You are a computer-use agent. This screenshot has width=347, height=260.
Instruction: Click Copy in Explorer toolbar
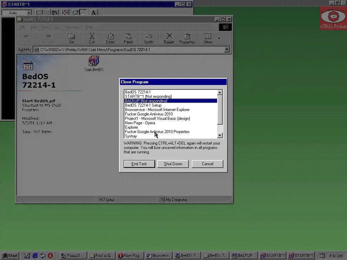(110, 39)
